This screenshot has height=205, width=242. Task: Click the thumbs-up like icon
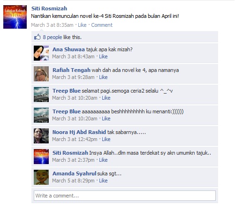pyautogui.click(x=37, y=37)
